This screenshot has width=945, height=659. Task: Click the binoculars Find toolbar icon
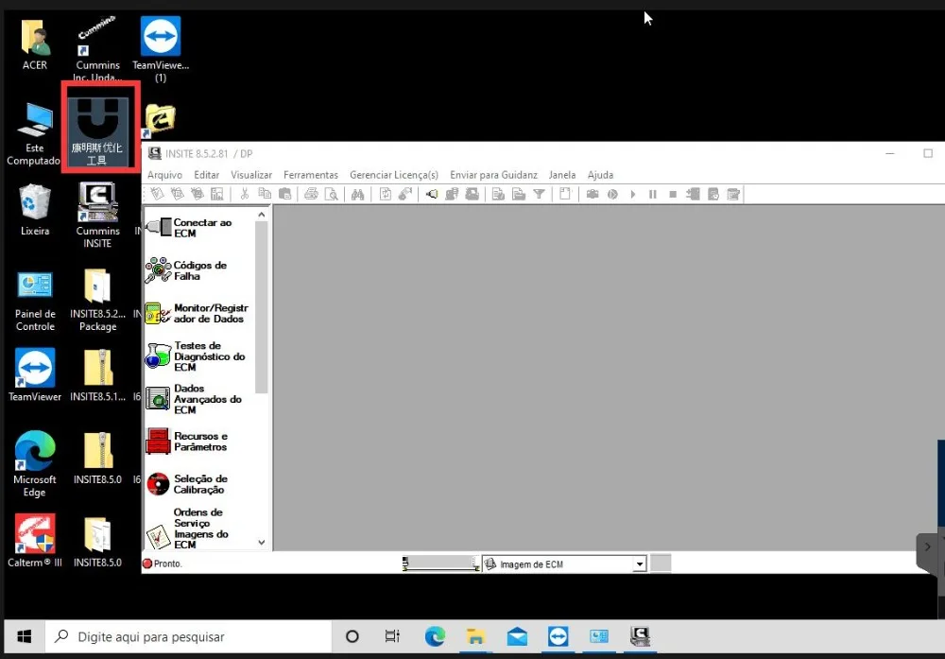point(357,194)
